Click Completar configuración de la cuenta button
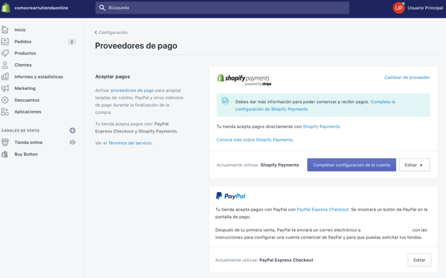Viewport: 446px width, 278px height. pos(351,165)
